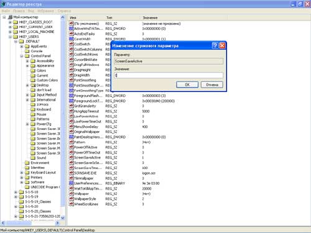
Task: Close the string parameter edit dialog
Action: (222, 45)
